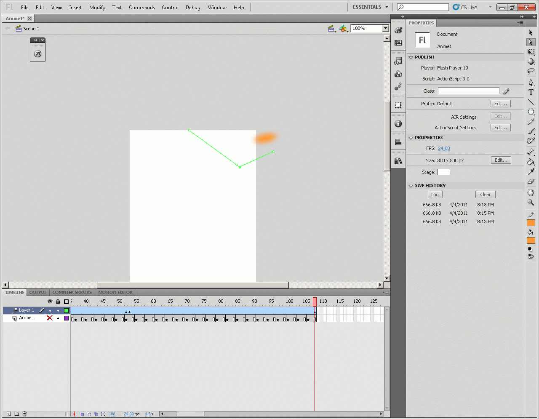Click the Log button in SWF History
This screenshot has height=419, width=539.
[435, 195]
